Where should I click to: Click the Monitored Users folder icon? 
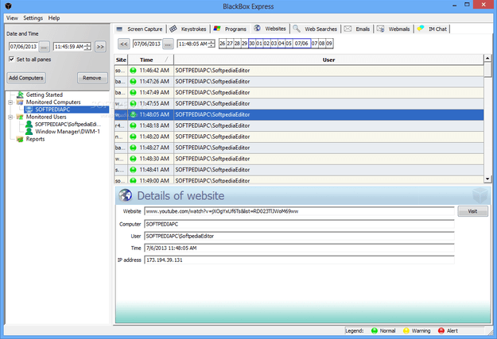(x=20, y=117)
